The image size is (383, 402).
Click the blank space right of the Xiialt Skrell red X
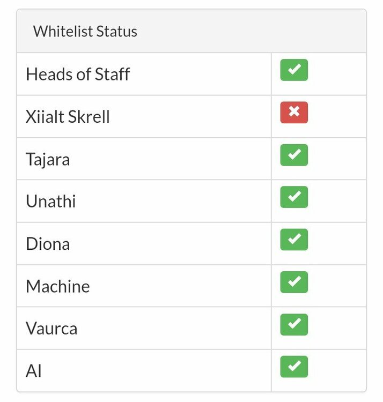tap(338, 115)
